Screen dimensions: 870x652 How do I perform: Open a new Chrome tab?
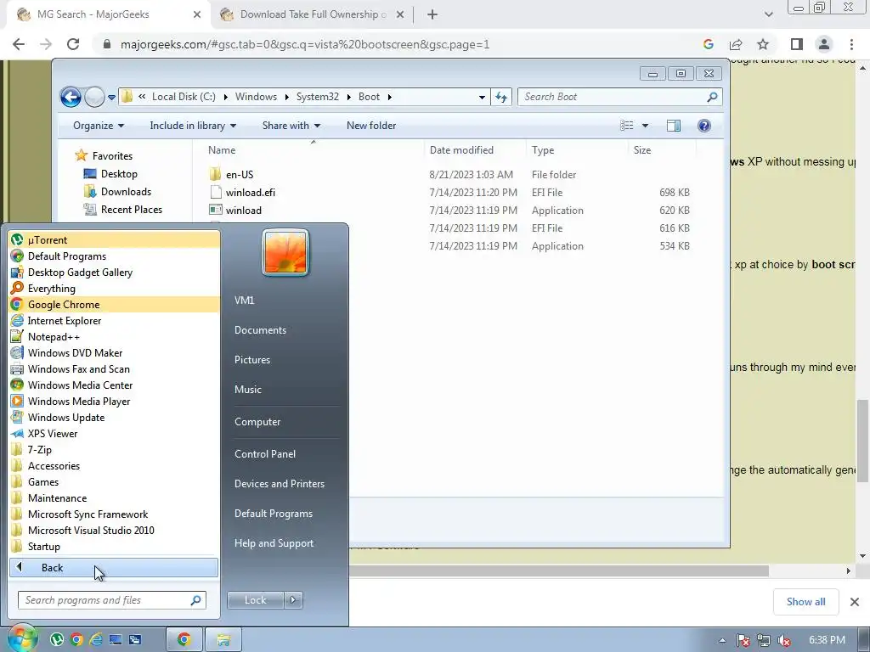click(x=432, y=15)
